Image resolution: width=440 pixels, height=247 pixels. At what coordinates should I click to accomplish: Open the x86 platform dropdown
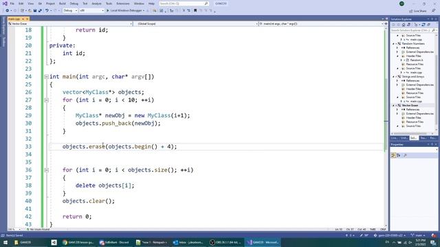91,11
